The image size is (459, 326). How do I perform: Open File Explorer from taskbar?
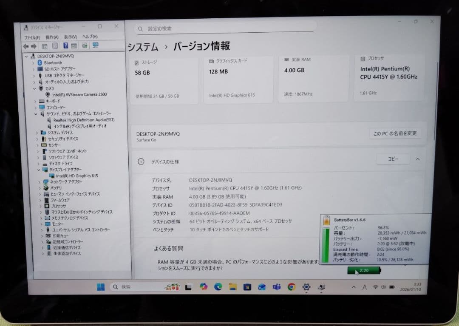pos(233,287)
